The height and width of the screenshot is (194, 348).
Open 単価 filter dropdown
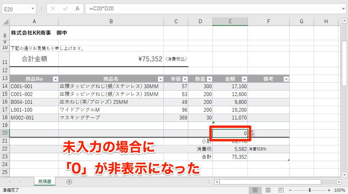(185, 79)
